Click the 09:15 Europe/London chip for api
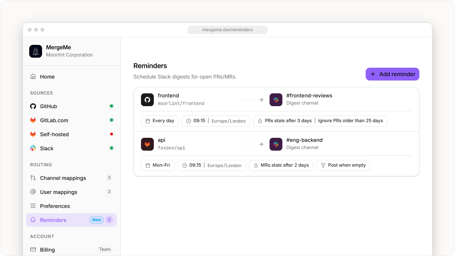 coord(212,165)
